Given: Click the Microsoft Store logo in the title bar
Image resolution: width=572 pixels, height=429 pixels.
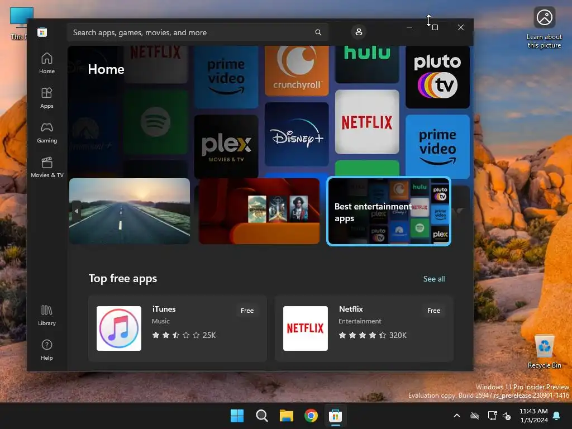Looking at the screenshot, I should pos(42,32).
